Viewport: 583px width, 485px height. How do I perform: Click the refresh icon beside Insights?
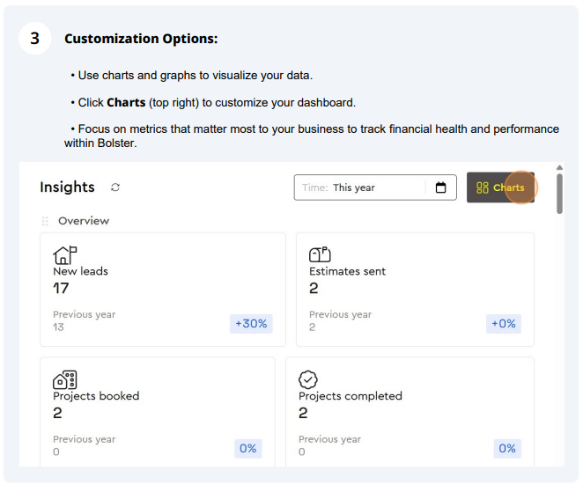point(115,187)
